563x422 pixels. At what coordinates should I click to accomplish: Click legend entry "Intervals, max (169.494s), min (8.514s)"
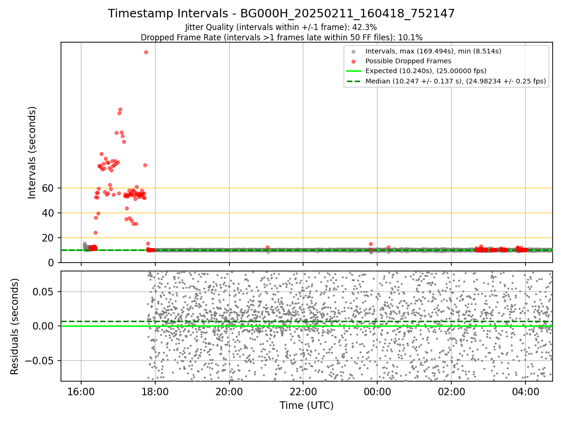click(x=434, y=51)
